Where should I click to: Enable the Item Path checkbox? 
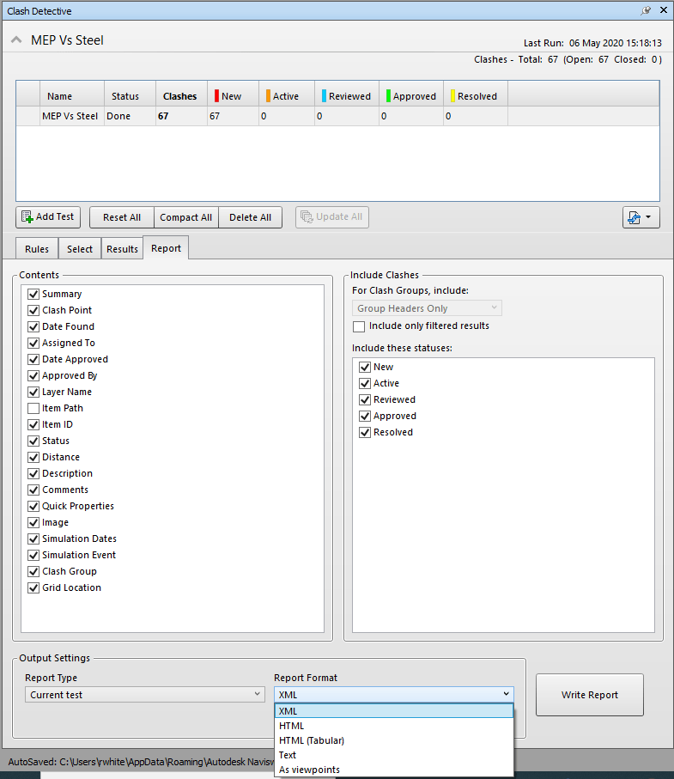pyautogui.click(x=33, y=408)
